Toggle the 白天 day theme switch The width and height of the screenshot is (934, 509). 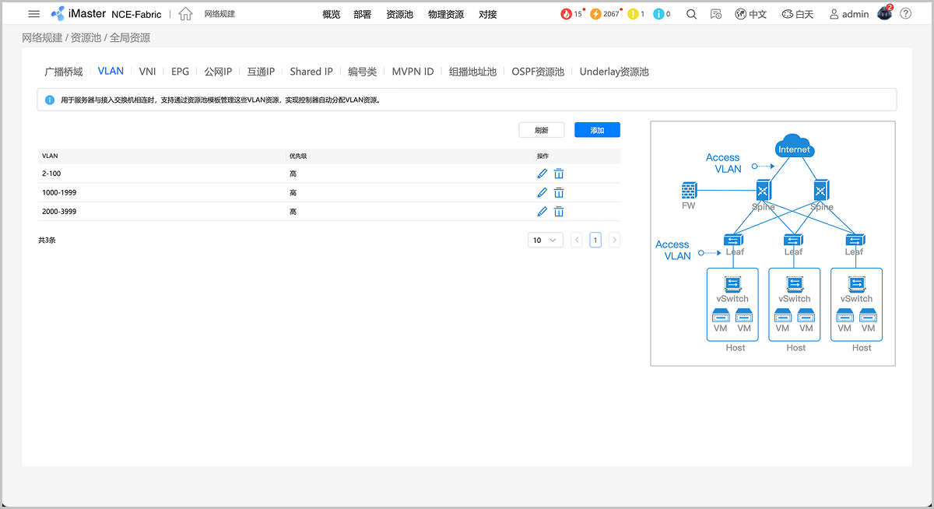click(x=797, y=14)
